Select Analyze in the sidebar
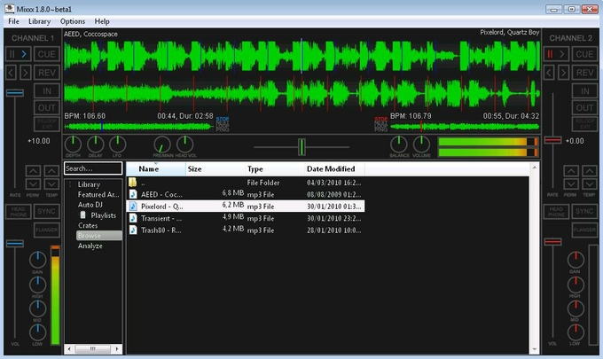Screen dimensions: 603x359 90,246
